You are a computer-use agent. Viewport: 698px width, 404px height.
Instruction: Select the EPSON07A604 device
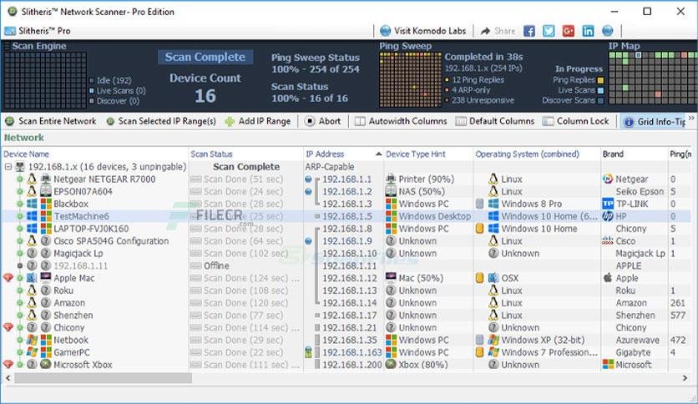coord(83,192)
